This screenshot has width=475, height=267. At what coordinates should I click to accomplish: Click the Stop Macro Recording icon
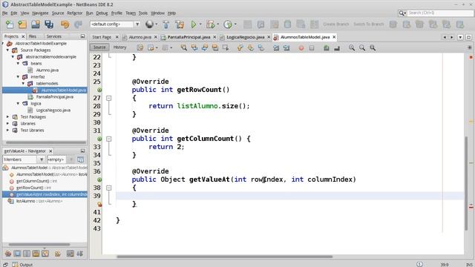pyautogui.click(x=312, y=48)
